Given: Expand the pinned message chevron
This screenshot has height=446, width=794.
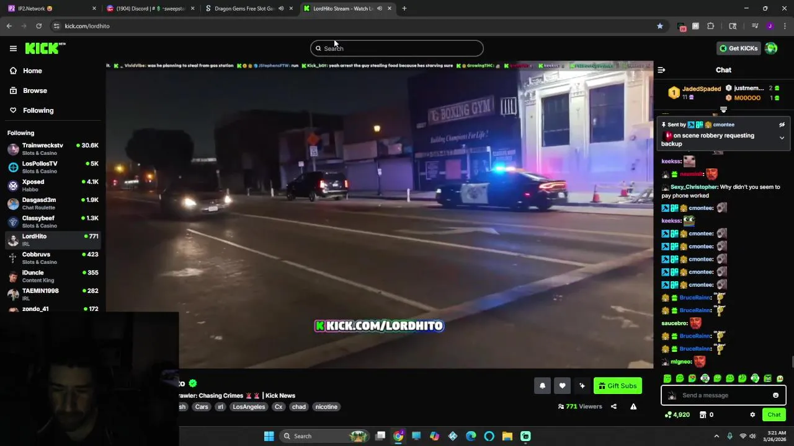Looking at the screenshot, I should (782, 138).
